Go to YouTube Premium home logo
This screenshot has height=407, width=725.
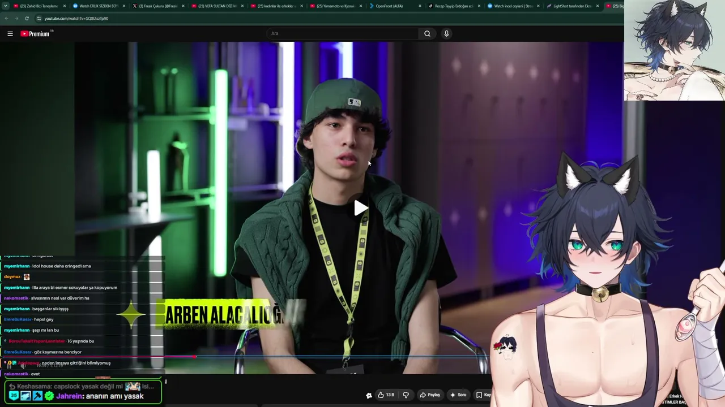(x=35, y=34)
